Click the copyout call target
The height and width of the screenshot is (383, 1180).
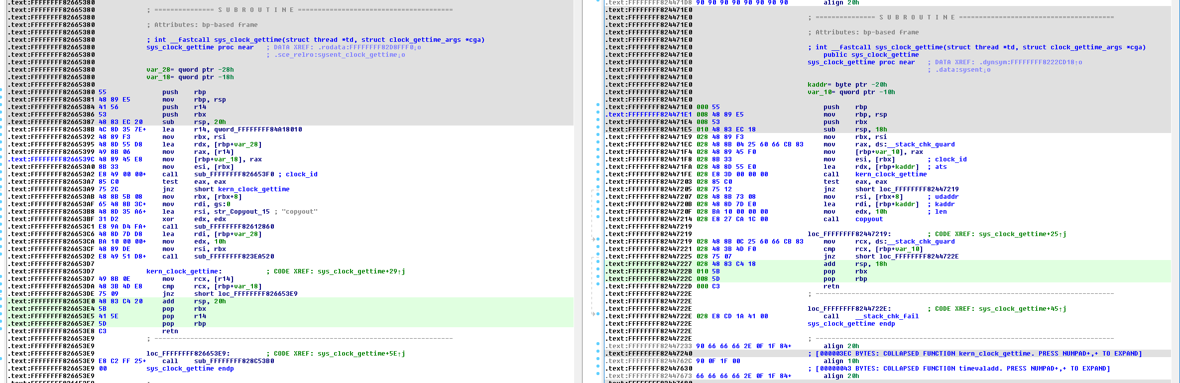(869, 219)
